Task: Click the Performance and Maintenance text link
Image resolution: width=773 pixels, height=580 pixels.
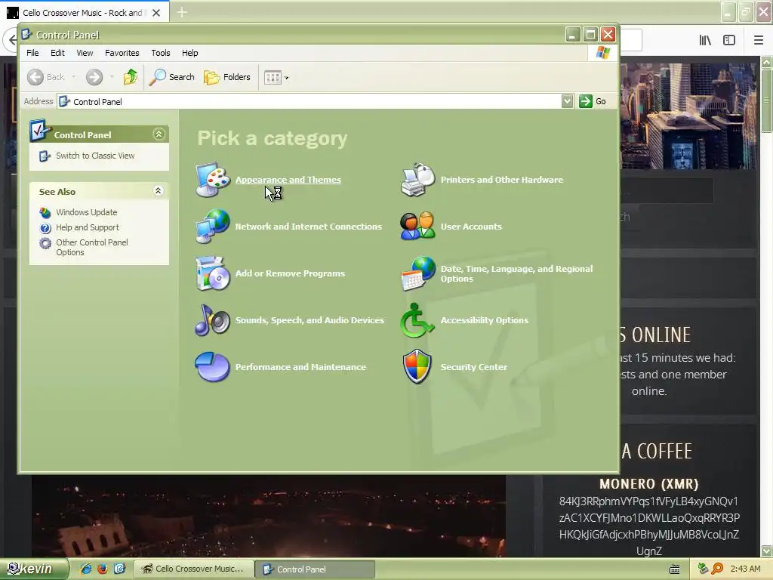Action: coord(300,367)
